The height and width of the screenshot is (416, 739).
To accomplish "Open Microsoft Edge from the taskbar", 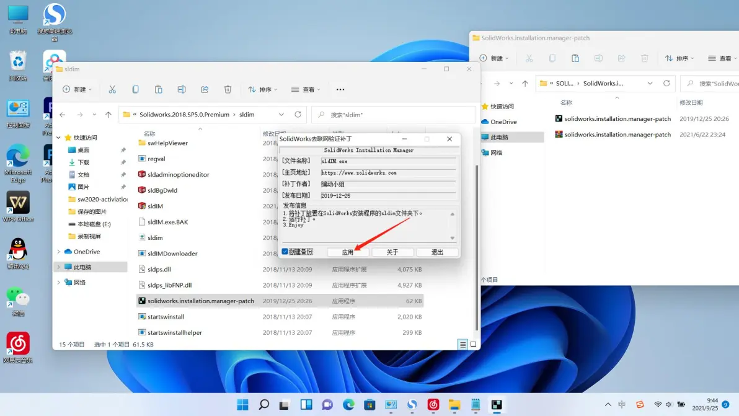I will pyautogui.click(x=348, y=405).
